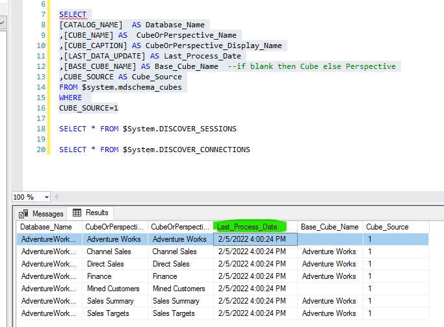Click the WHERE keyword on line 15
The image size is (444, 327).
[70, 98]
